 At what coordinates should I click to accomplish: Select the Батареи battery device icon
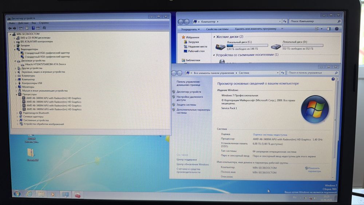[18, 45]
